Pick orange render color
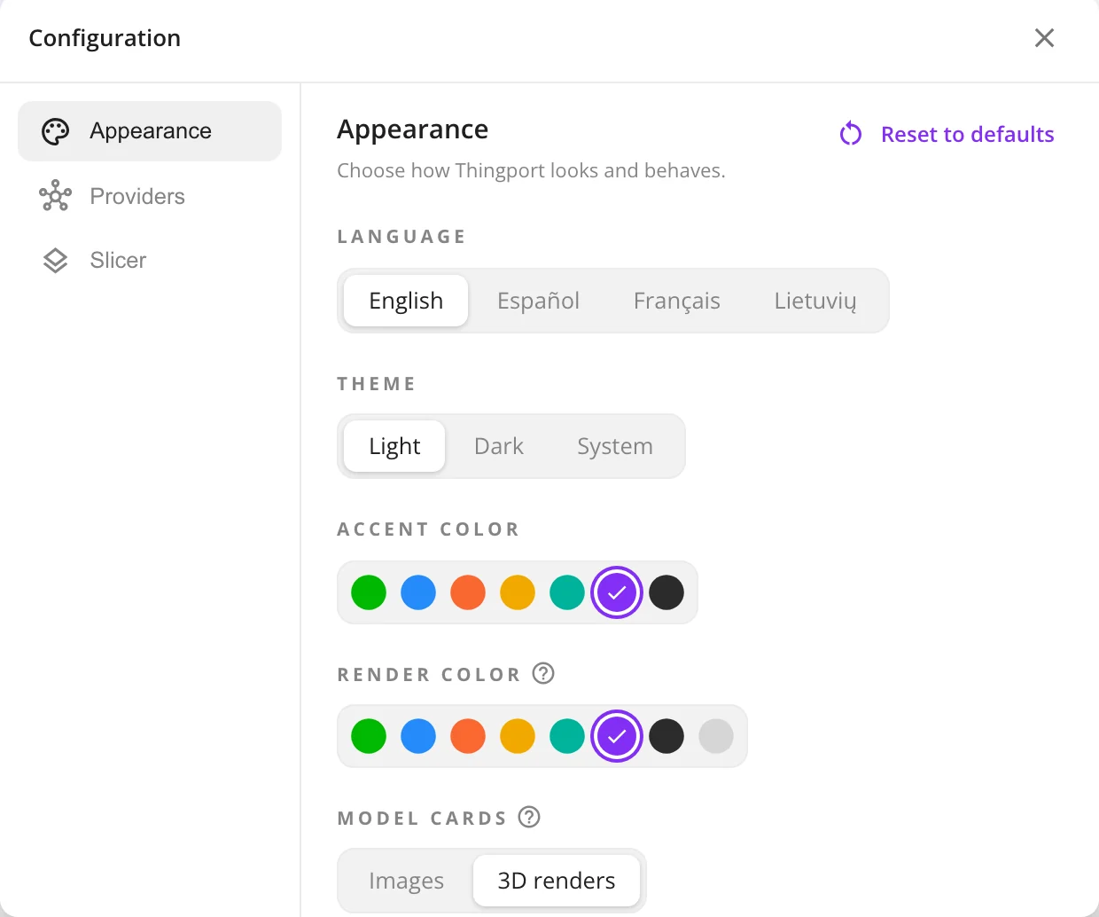This screenshot has height=917, width=1099. [468, 736]
